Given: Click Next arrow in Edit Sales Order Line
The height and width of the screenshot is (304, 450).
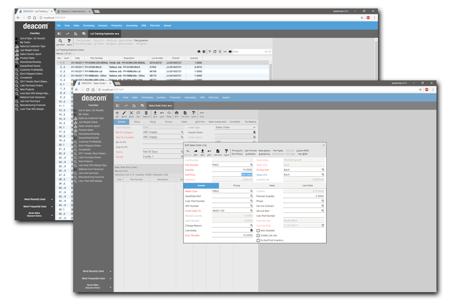Looking at the screenshot, I should point(196,151).
